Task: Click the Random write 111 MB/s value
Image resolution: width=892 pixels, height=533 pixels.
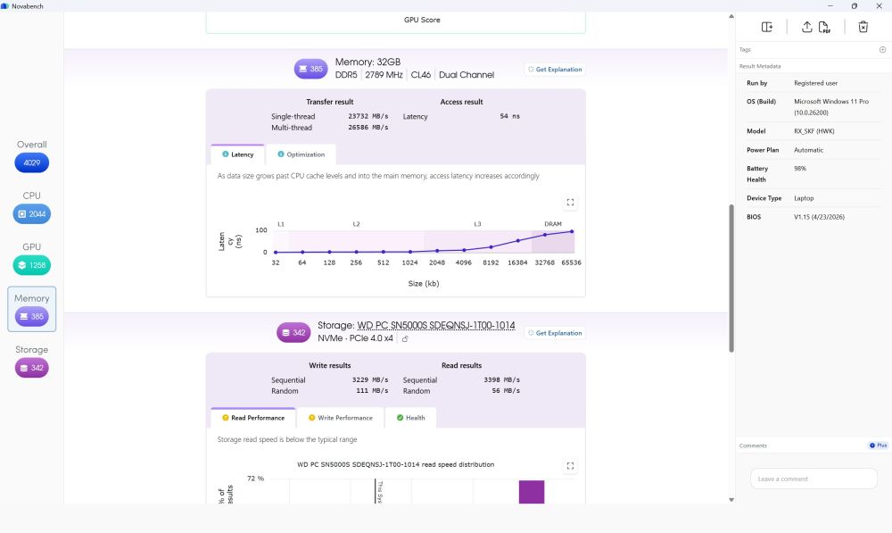Action: 372,391
